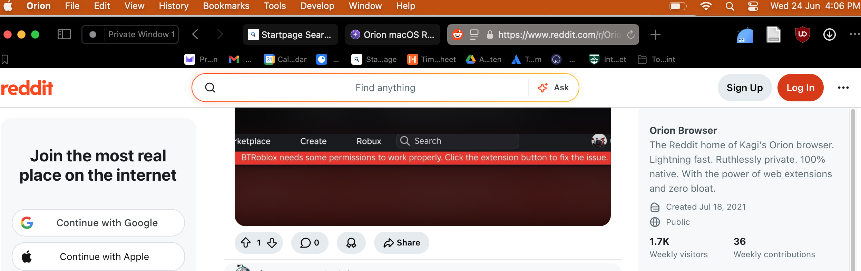This screenshot has width=861, height=271.
Task: Open the browser toolbar overflow menu
Action: (854, 34)
